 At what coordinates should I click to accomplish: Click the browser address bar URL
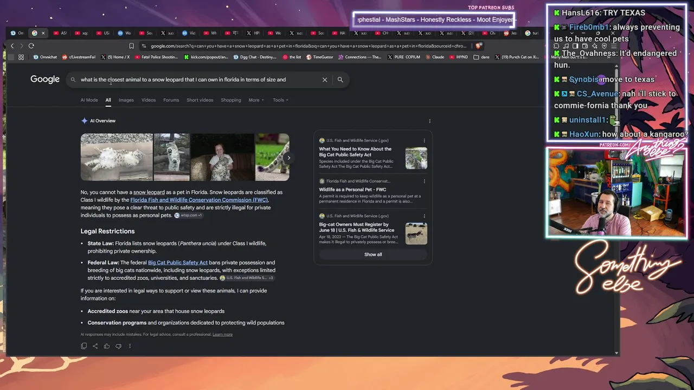coord(308,46)
